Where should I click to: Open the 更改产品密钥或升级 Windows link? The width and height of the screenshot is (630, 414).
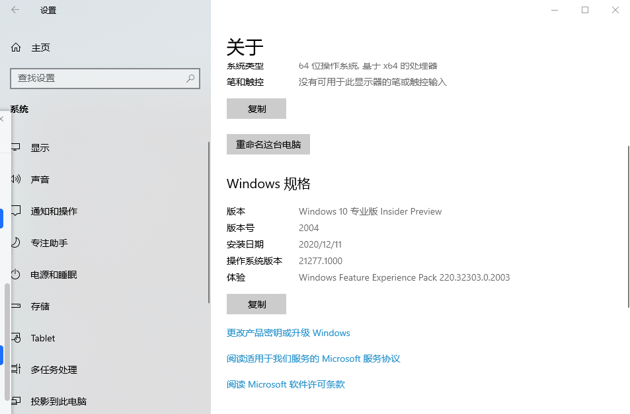tap(288, 333)
